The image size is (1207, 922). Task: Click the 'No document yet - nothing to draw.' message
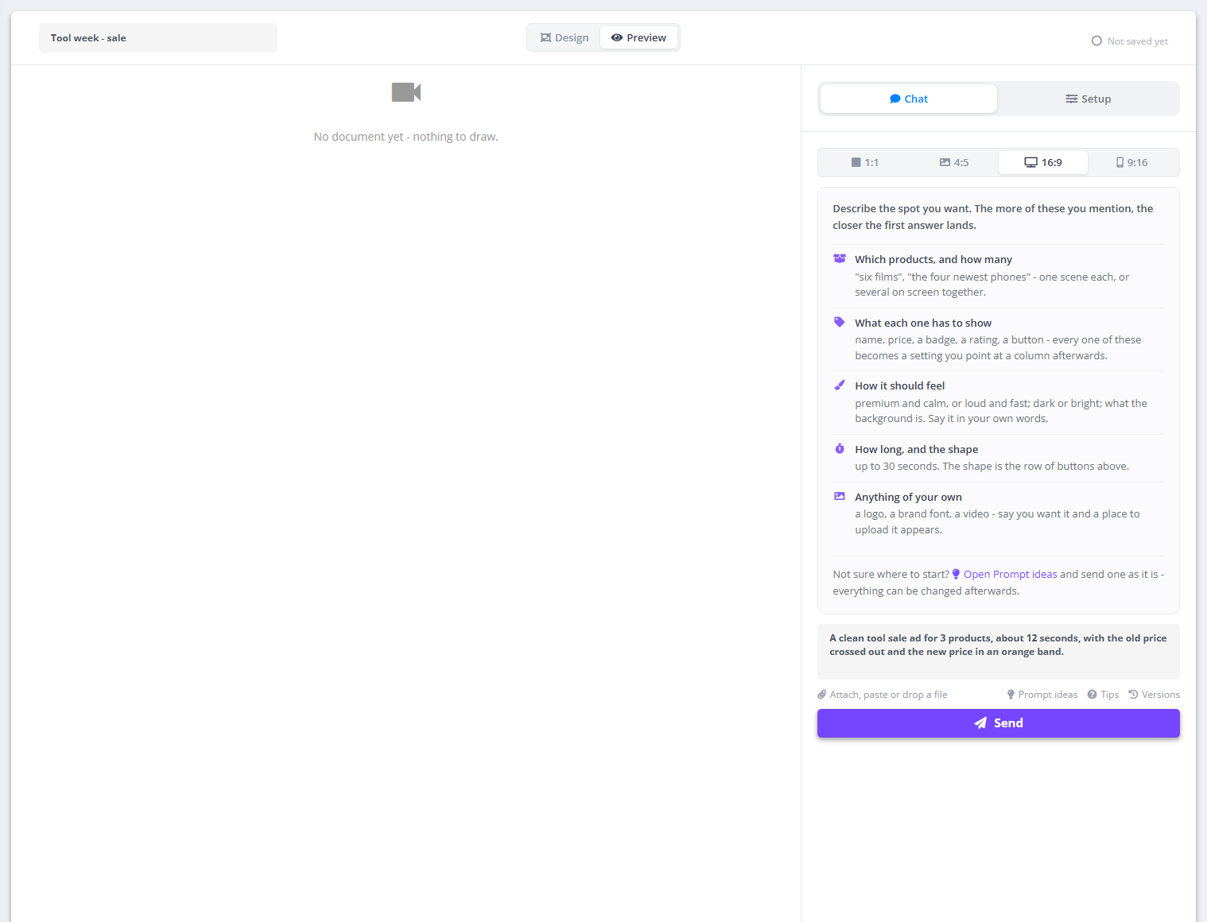coord(406,137)
